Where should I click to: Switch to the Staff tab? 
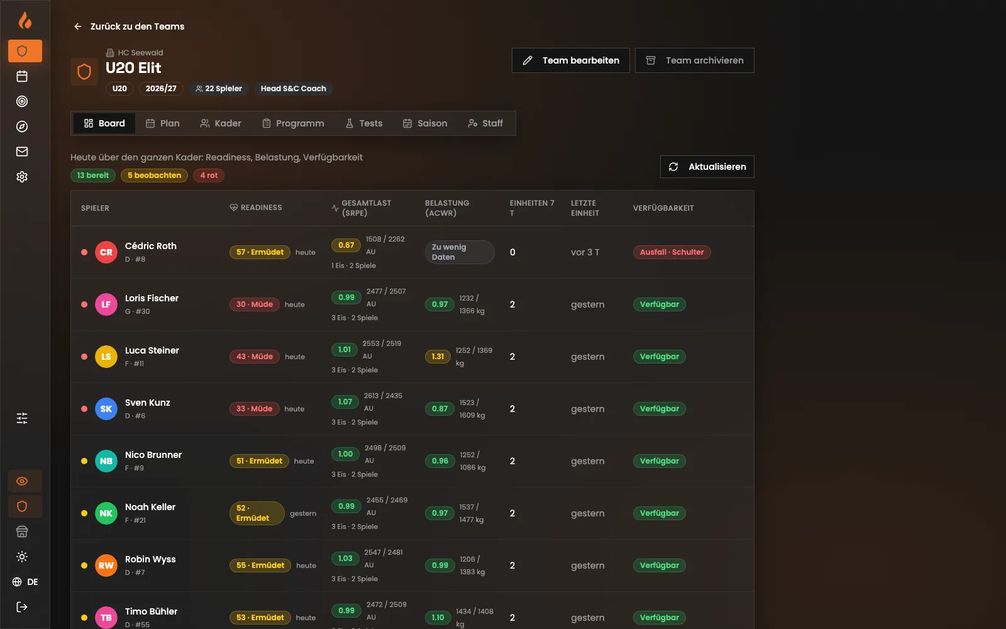tap(485, 123)
